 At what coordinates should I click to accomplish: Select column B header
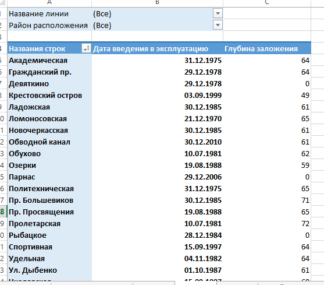157,3
